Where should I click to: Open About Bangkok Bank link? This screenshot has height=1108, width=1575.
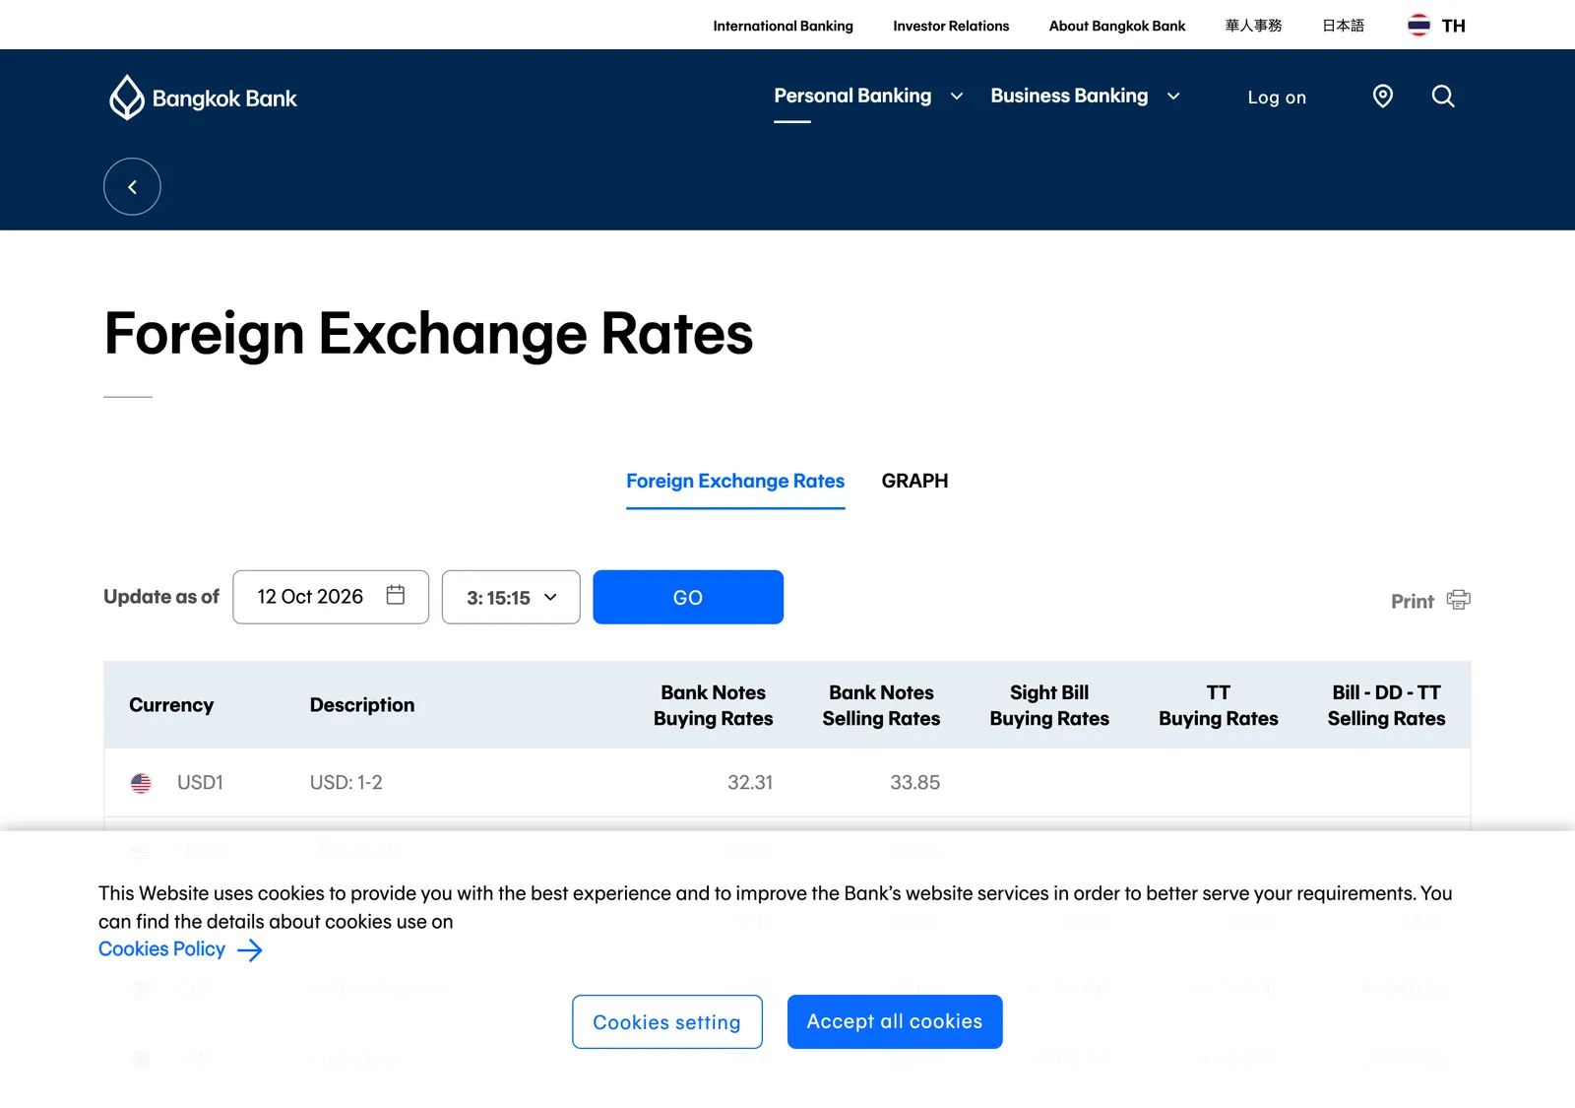(1117, 26)
